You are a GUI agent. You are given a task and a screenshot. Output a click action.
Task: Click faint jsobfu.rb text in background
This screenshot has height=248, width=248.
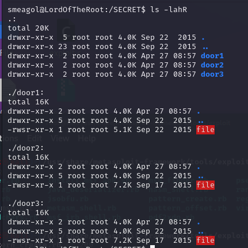[x=68, y=198]
